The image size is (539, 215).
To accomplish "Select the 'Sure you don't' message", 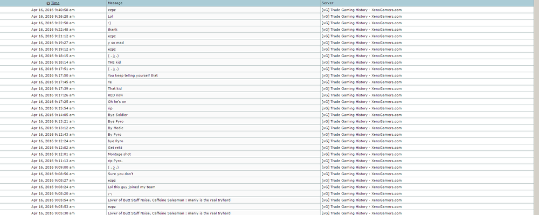I will pos(120,174).
